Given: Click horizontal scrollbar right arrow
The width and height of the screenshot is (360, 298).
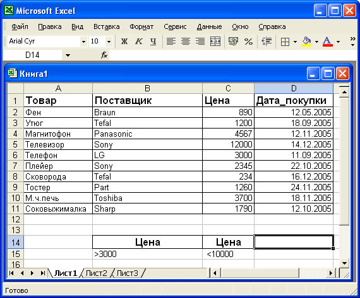Looking at the screenshot, I should point(331,273).
